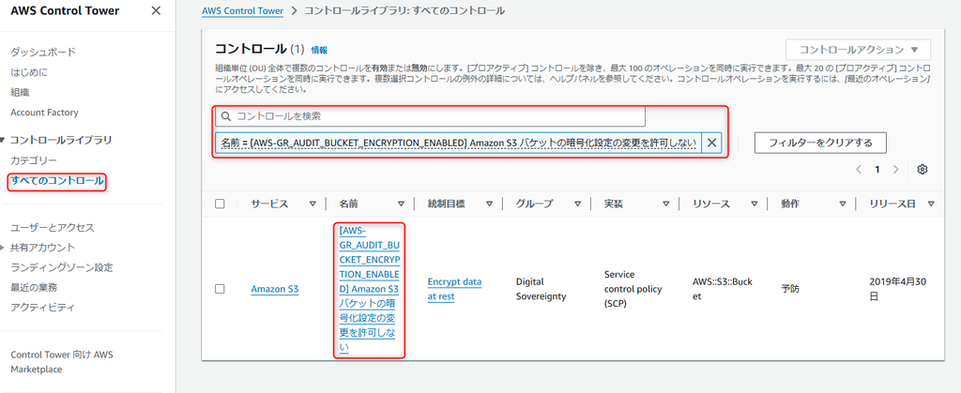Image resolution: width=961 pixels, height=393 pixels.
Task: Go to next page arrow
Action: (x=895, y=170)
